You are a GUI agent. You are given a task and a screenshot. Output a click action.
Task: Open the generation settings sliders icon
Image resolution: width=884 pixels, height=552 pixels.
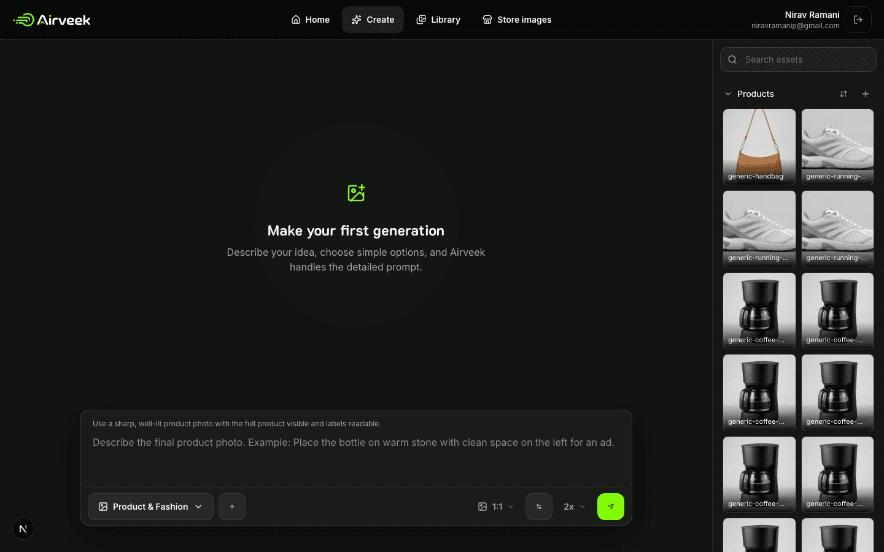point(539,507)
